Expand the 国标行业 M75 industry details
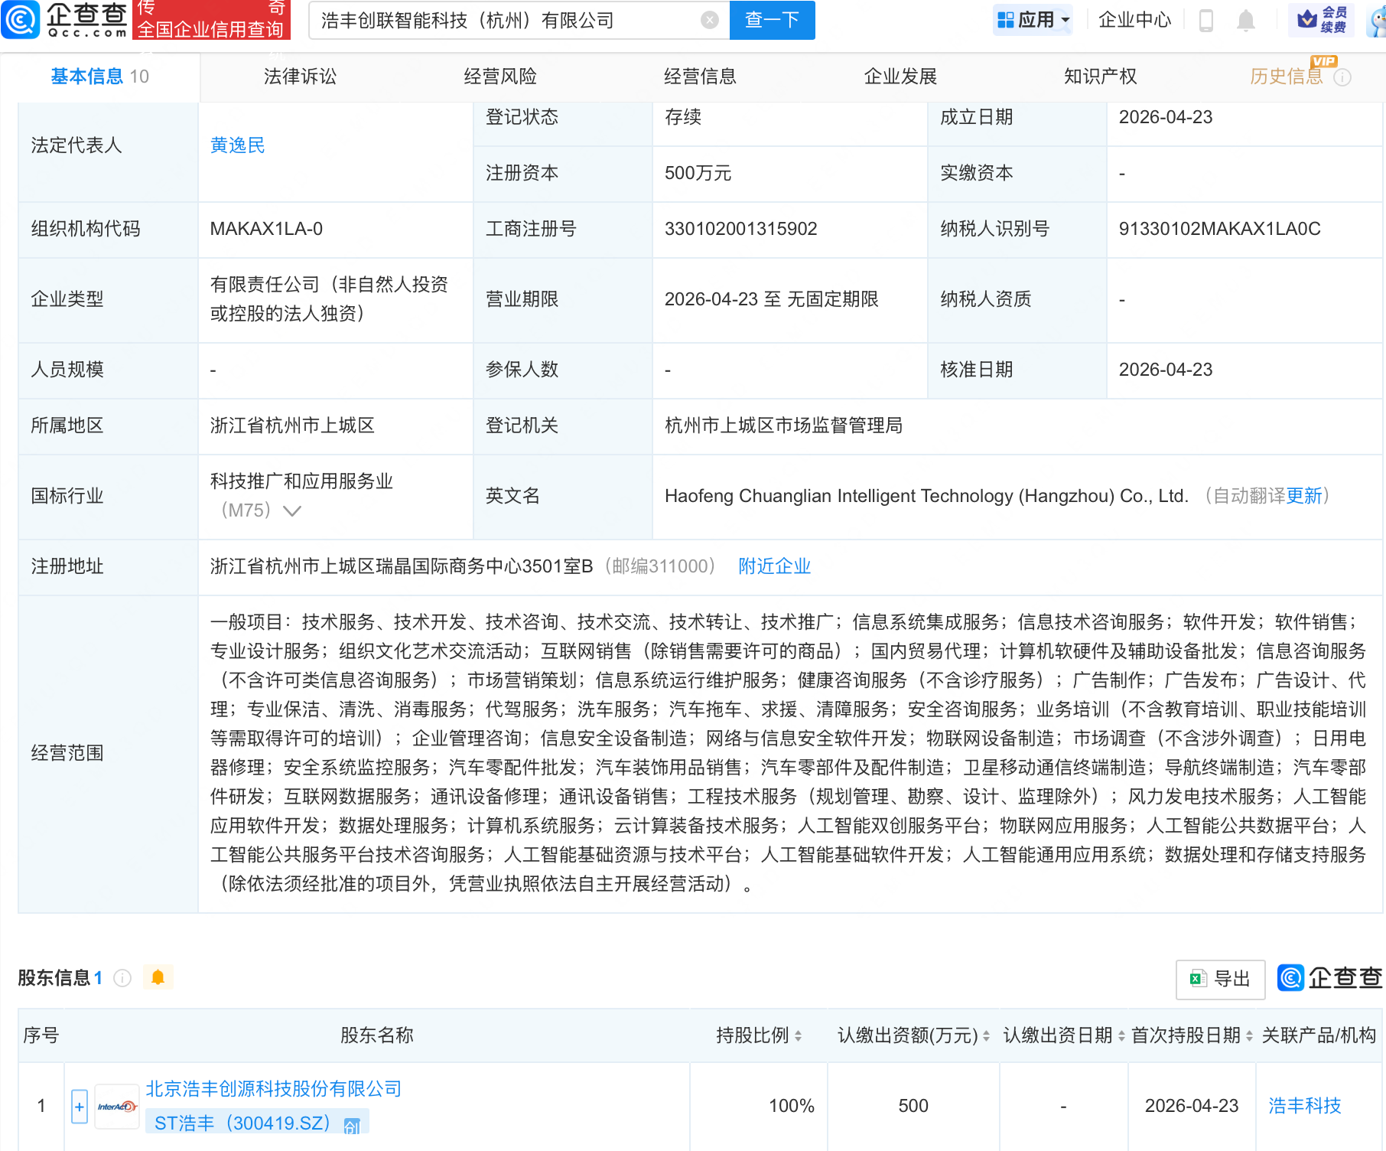This screenshot has height=1151, width=1386. tap(292, 510)
